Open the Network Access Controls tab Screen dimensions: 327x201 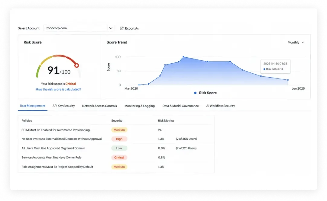click(99, 106)
